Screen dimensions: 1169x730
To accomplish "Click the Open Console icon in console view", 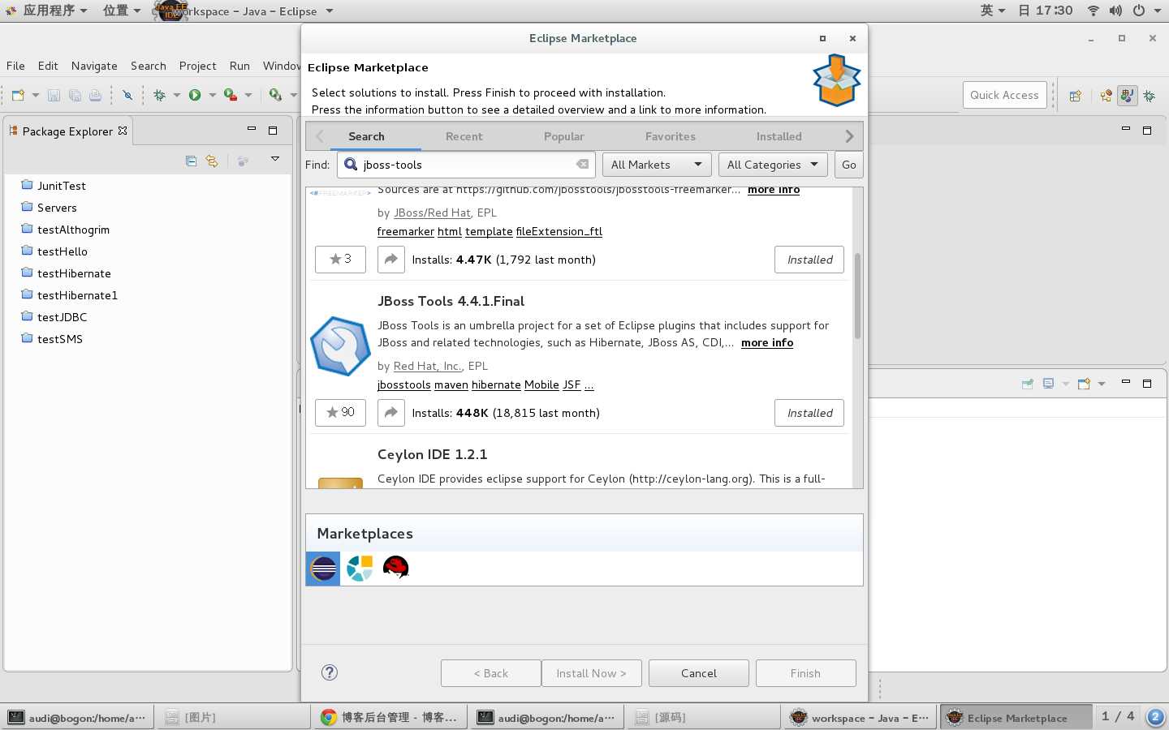I will pyautogui.click(x=1084, y=384).
